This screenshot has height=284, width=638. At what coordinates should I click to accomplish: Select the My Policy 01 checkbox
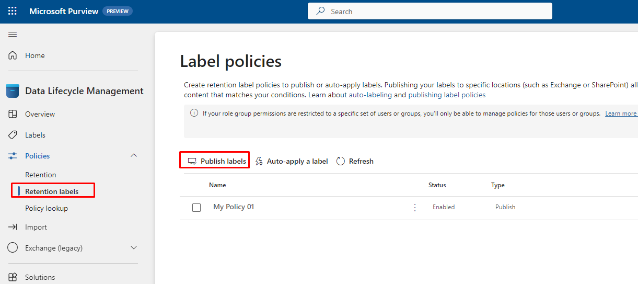[196, 208]
